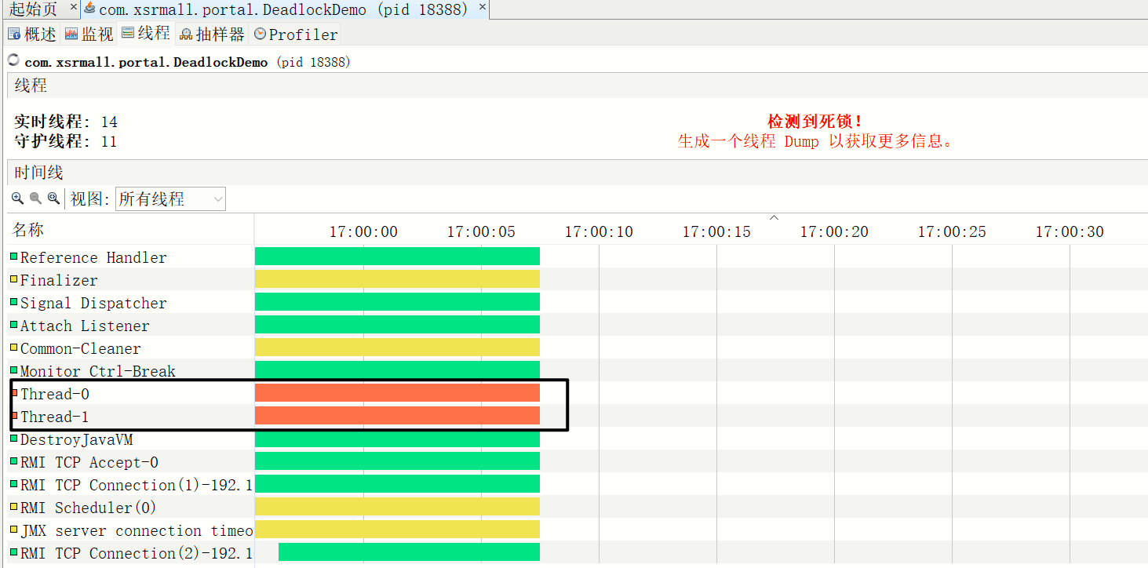Open the 视图 所有线程 dropdown
The width and height of the screenshot is (1148, 568).
point(170,199)
